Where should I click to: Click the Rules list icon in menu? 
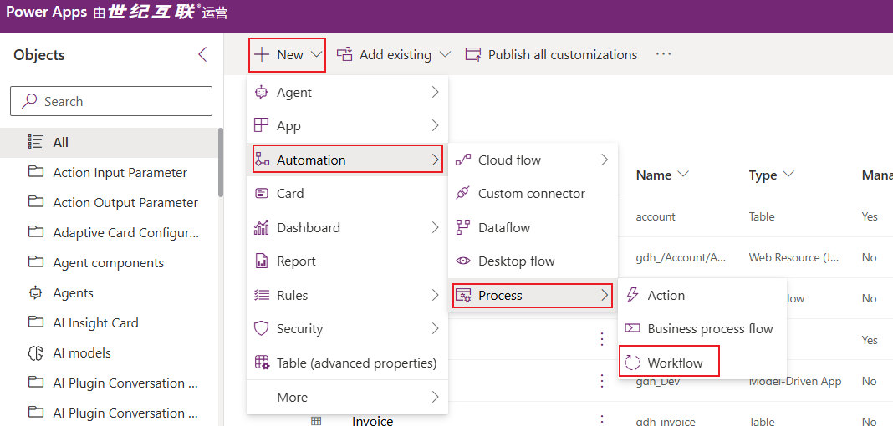click(x=261, y=295)
